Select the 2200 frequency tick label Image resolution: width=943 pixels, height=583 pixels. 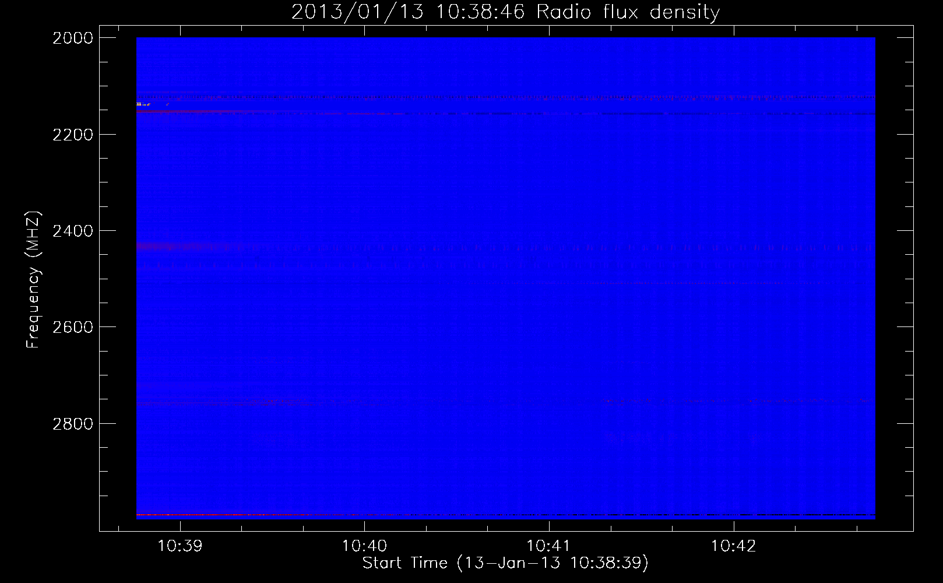tap(73, 135)
